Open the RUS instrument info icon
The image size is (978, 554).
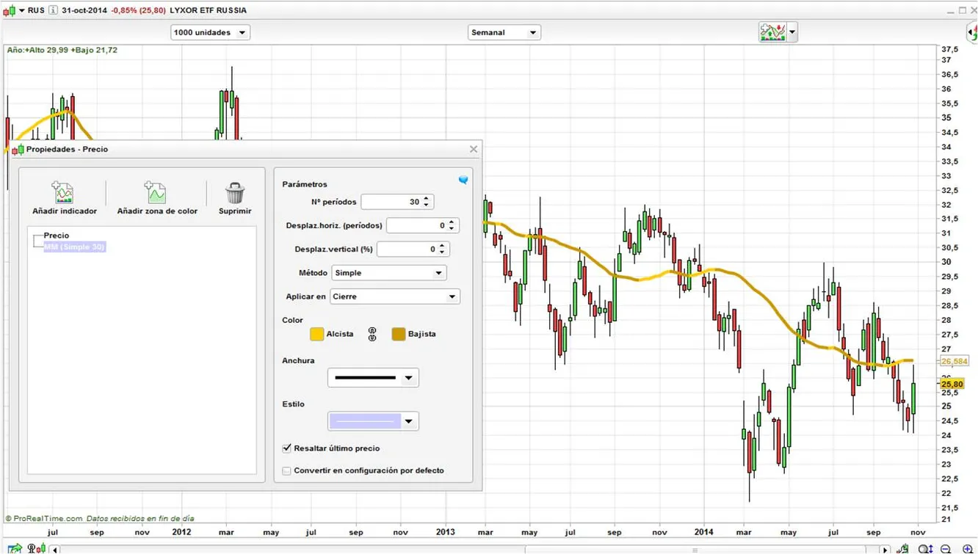pyautogui.click(x=53, y=10)
